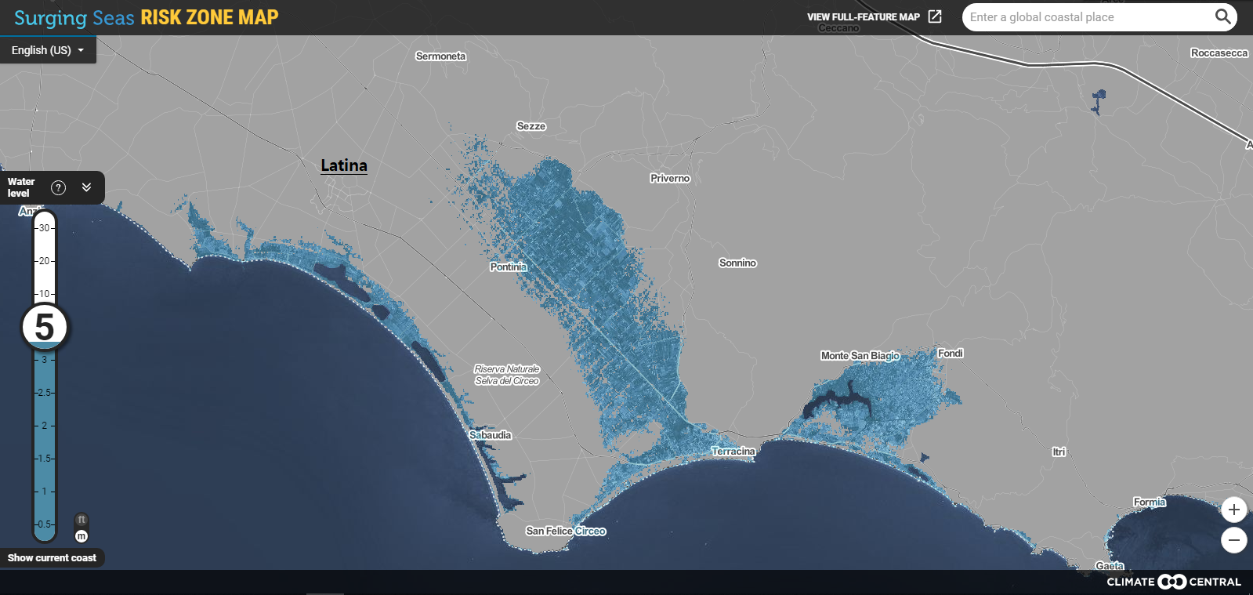Image resolution: width=1253 pixels, height=595 pixels.
Task: Click the Climate Central logo
Action: (x=1174, y=582)
